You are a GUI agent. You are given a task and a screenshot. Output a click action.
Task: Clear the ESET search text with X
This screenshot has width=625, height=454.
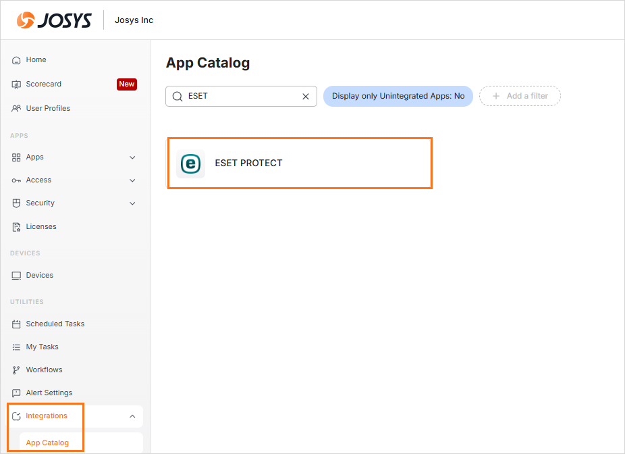pyautogui.click(x=305, y=97)
